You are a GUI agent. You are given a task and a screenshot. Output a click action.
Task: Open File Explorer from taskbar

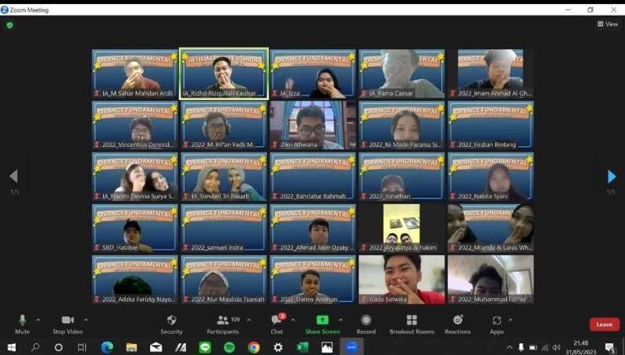pyautogui.click(x=131, y=347)
